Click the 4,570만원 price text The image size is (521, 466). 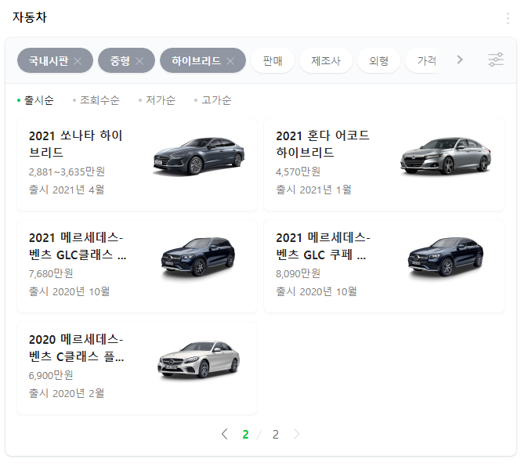coord(298,172)
